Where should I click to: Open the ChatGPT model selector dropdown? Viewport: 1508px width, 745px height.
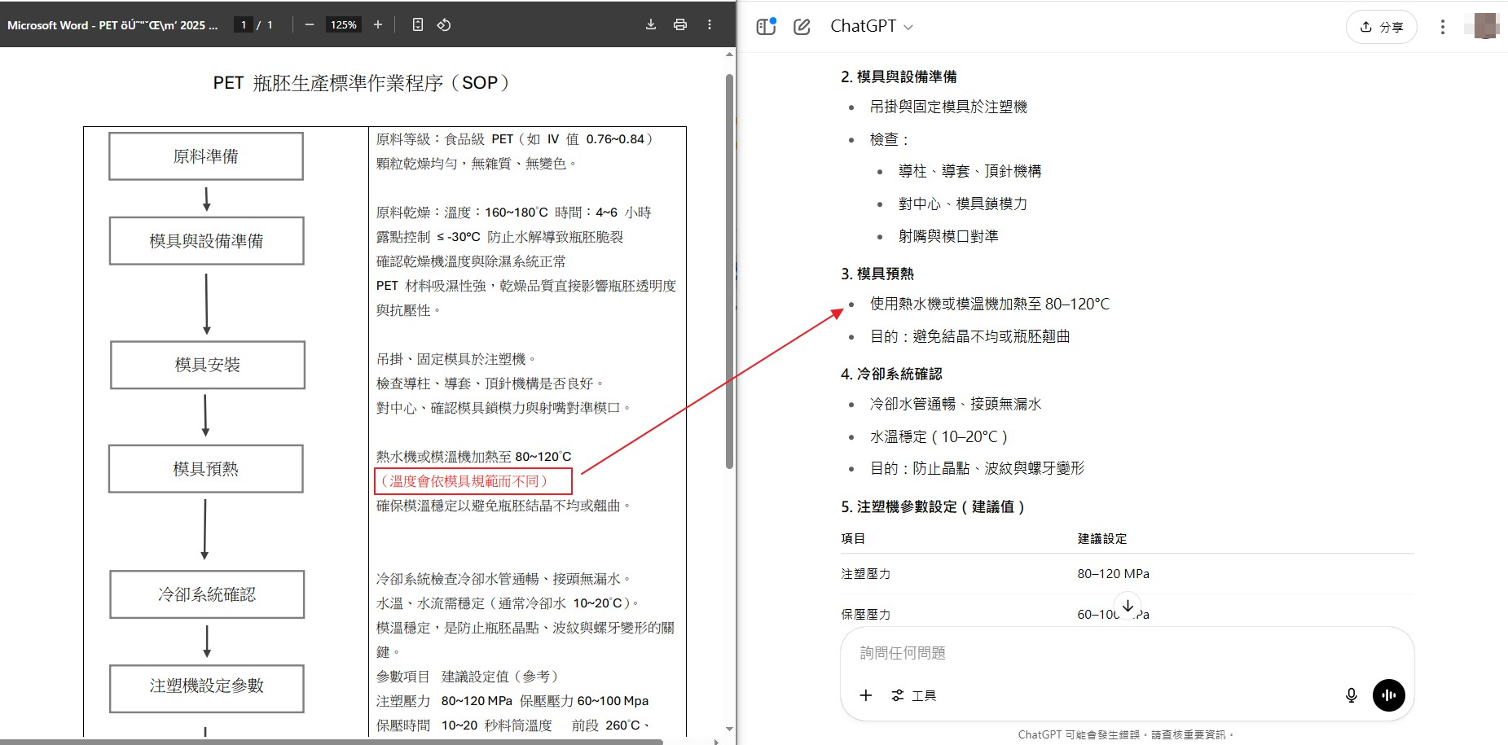tap(871, 26)
